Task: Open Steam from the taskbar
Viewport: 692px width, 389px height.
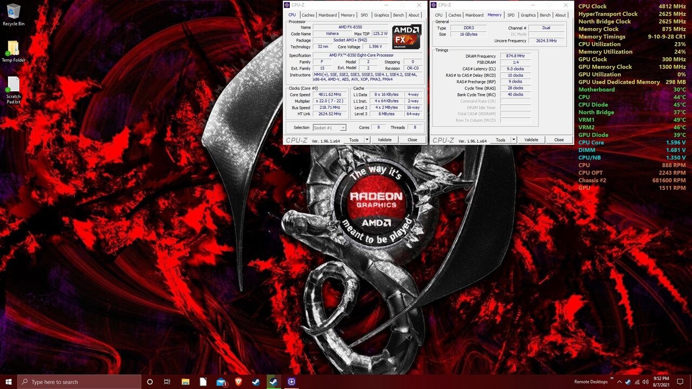Action: click(256, 382)
